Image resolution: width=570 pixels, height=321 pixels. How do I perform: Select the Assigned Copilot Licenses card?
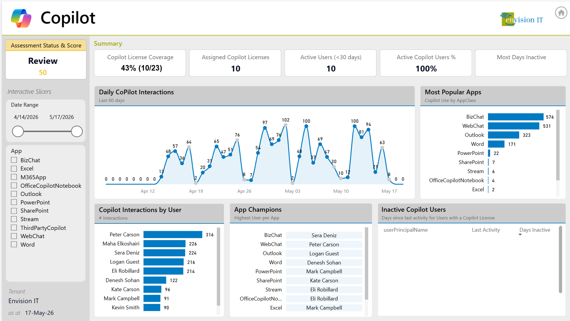(235, 63)
